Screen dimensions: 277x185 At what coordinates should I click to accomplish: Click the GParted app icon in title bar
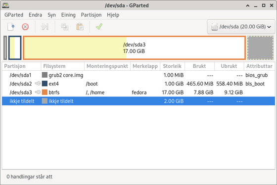5,5
